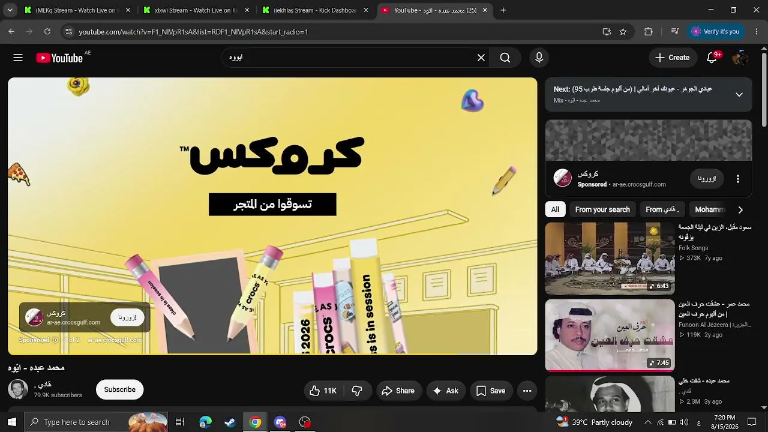Visit site from the sidebar Crocs ad
Image resolution: width=768 pixels, height=432 pixels.
point(707,179)
